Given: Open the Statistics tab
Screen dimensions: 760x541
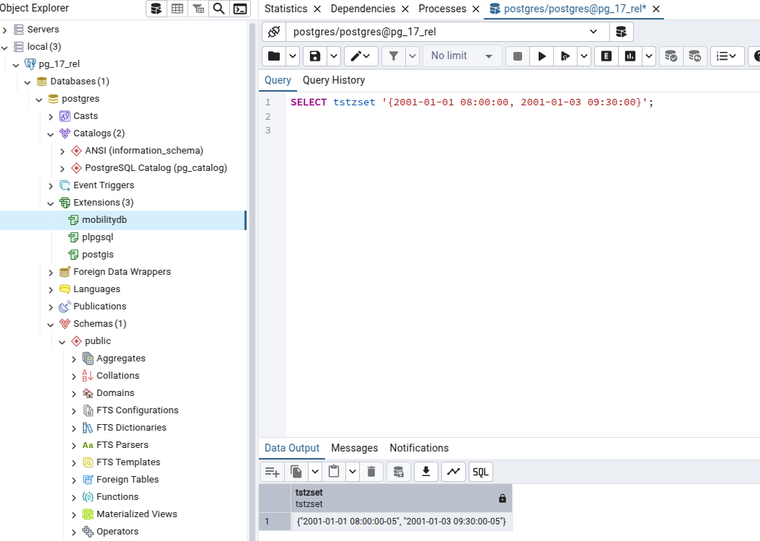Looking at the screenshot, I should pos(286,9).
